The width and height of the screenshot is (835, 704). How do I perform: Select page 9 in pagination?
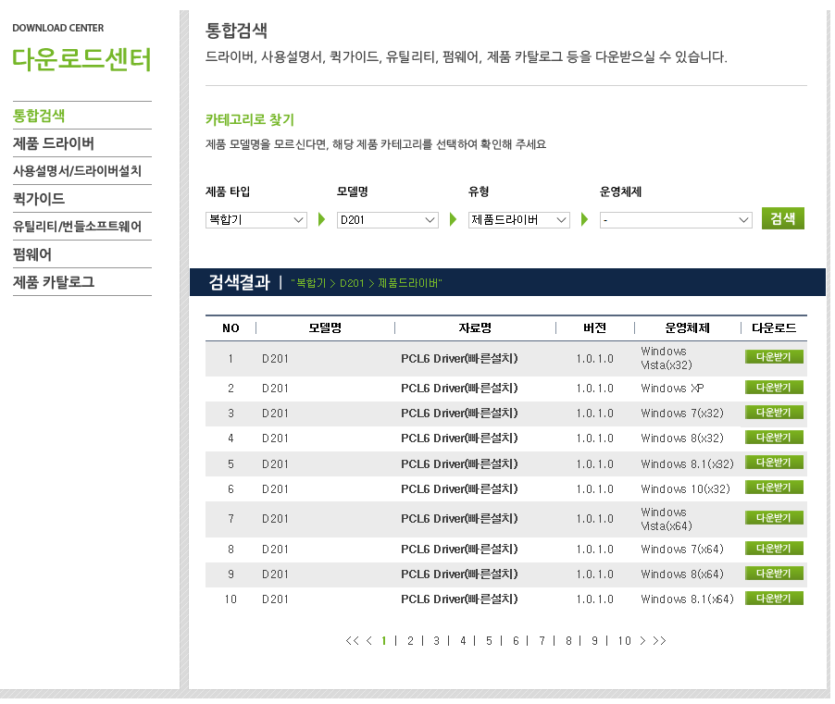click(594, 641)
